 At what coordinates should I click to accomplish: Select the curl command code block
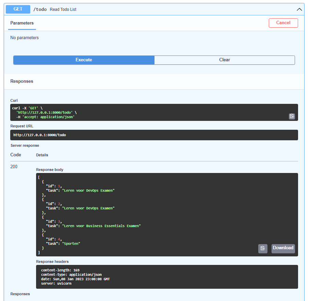[136, 112]
